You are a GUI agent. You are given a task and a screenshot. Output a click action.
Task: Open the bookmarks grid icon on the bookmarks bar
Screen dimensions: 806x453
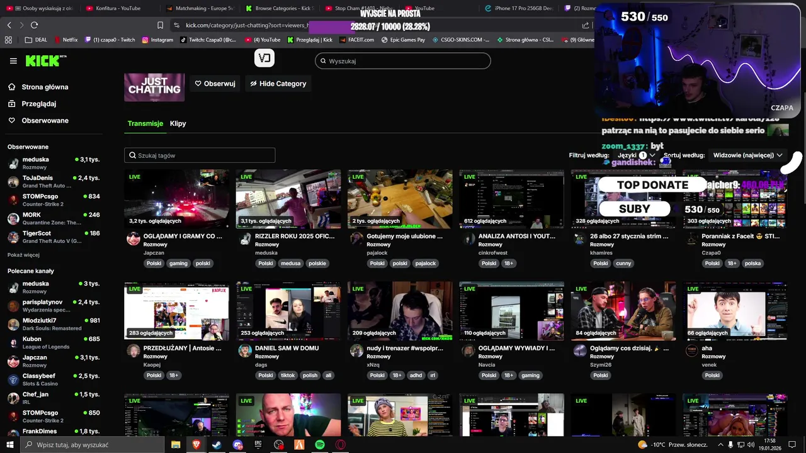coord(8,40)
